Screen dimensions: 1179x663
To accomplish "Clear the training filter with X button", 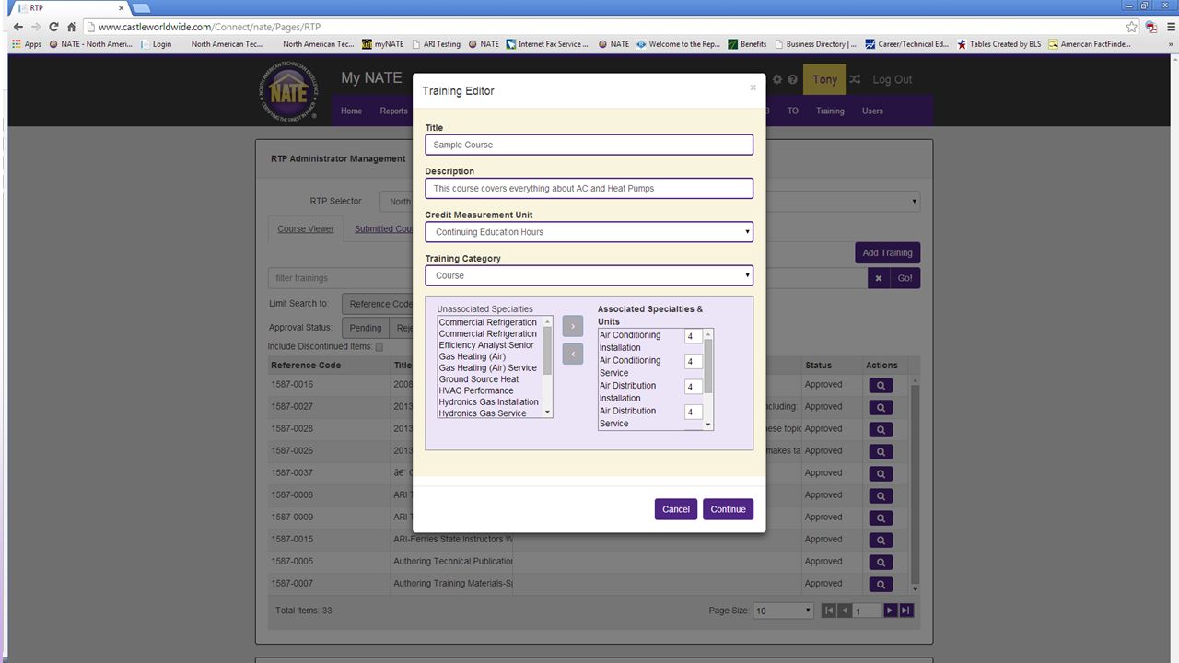I will click(879, 278).
